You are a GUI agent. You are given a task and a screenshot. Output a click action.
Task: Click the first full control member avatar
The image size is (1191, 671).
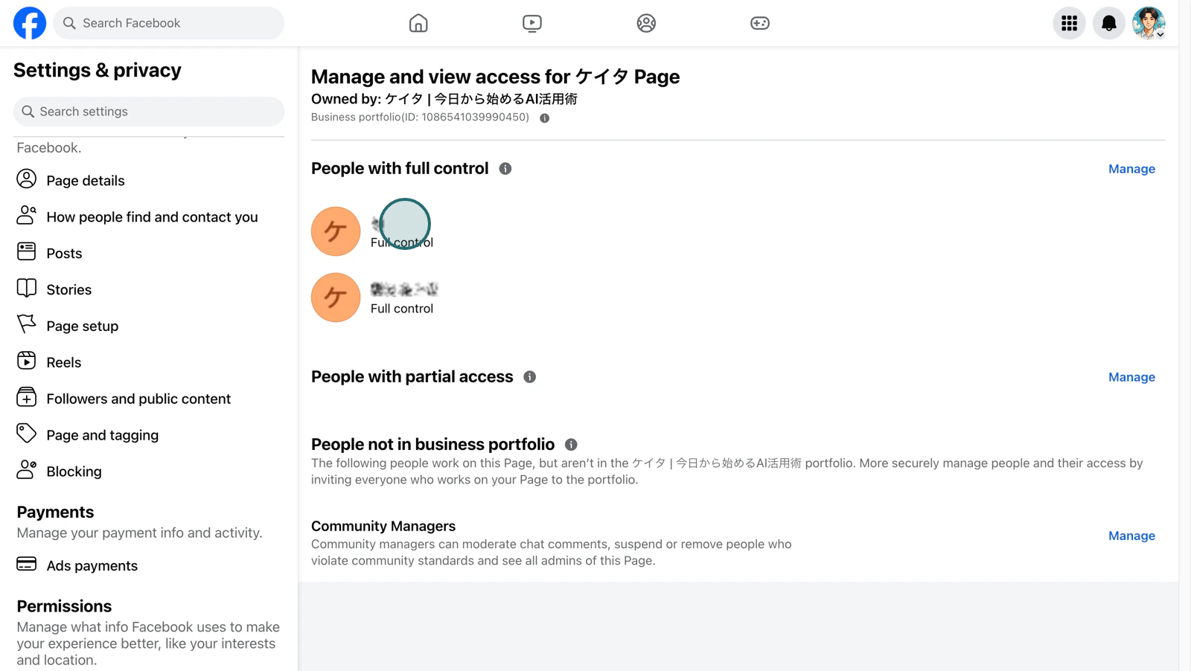tap(336, 231)
